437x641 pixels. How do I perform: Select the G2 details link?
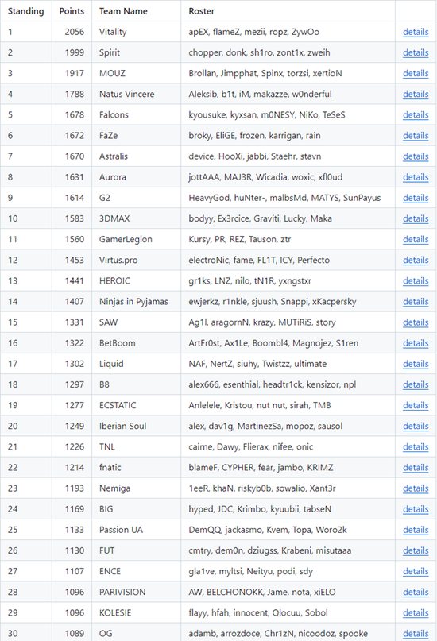tap(416, 198)
